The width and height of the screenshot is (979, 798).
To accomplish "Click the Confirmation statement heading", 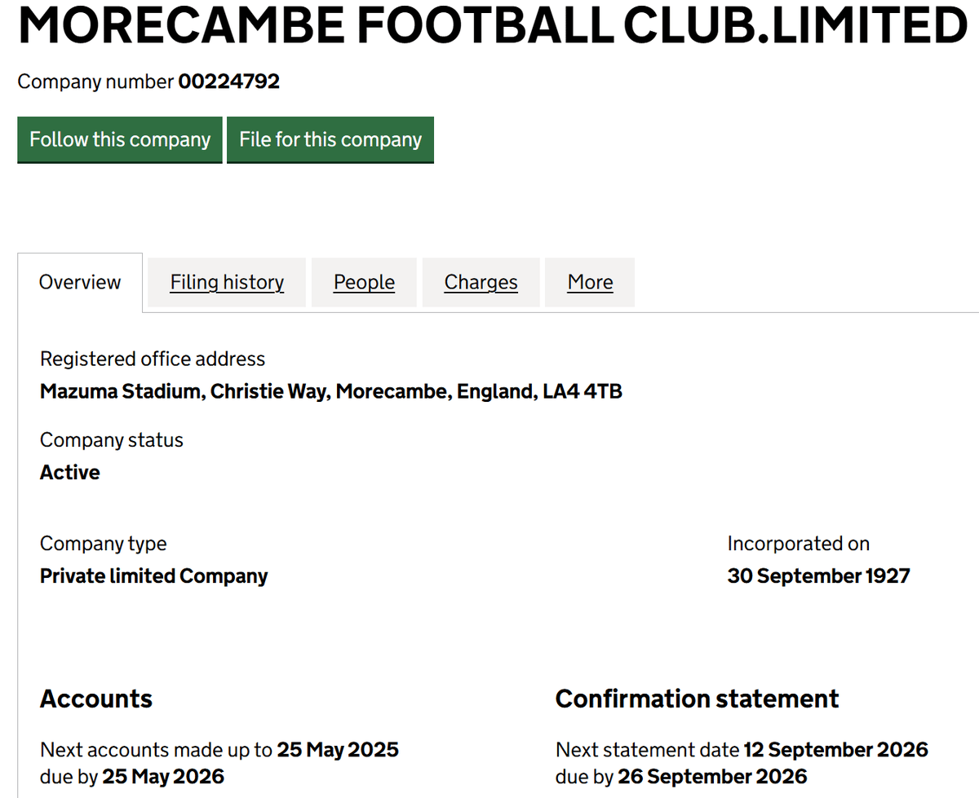I will (x=697, y=699).
